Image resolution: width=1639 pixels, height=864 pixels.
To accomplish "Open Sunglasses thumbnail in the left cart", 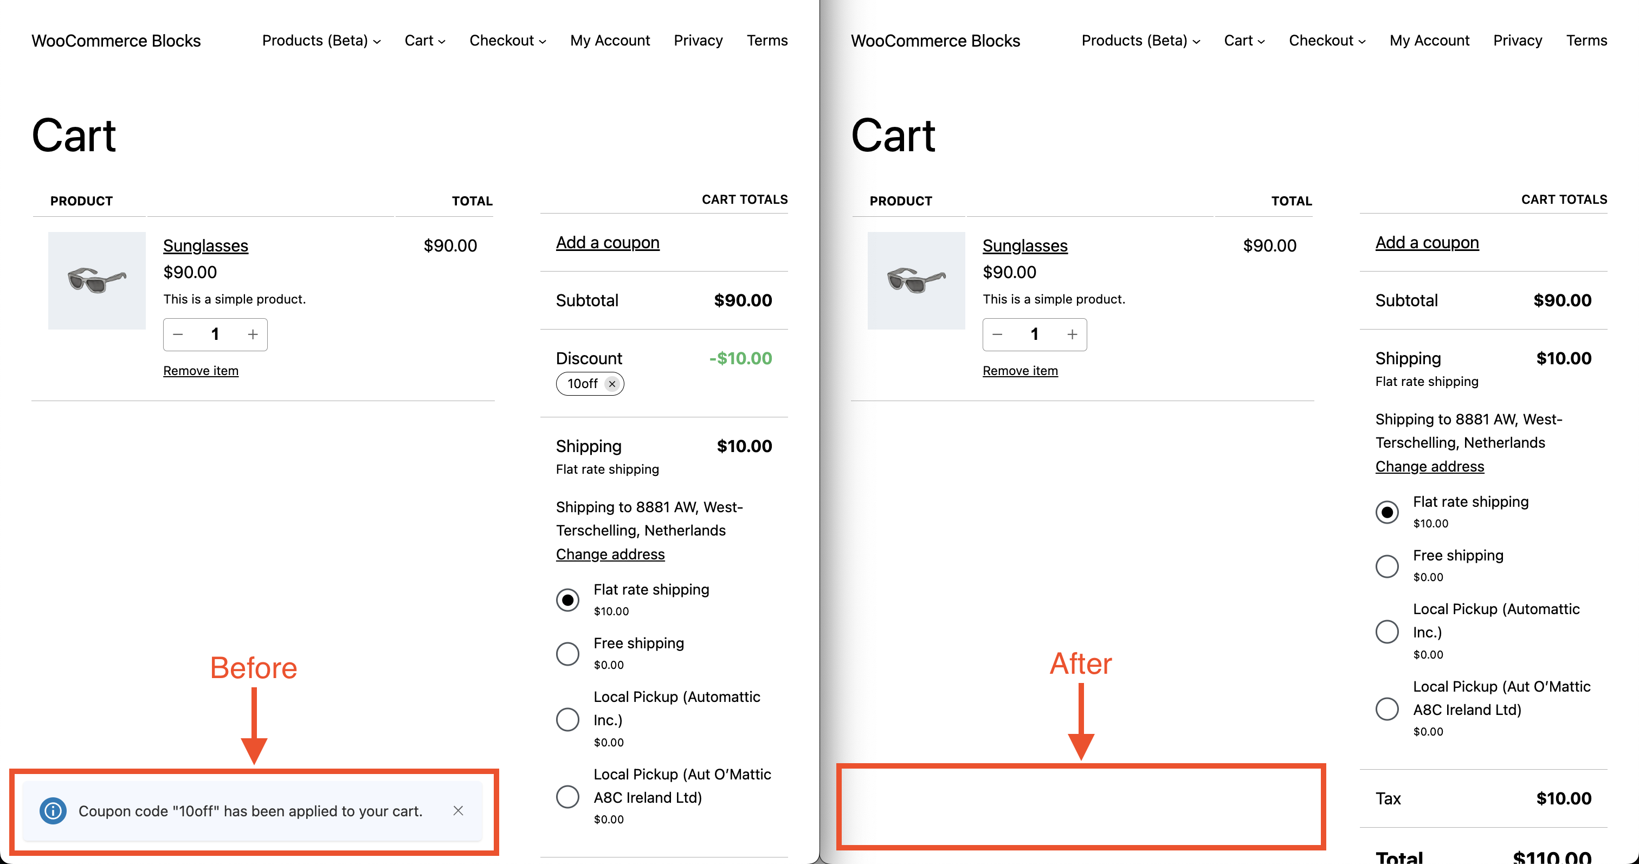I will point(96,280).
